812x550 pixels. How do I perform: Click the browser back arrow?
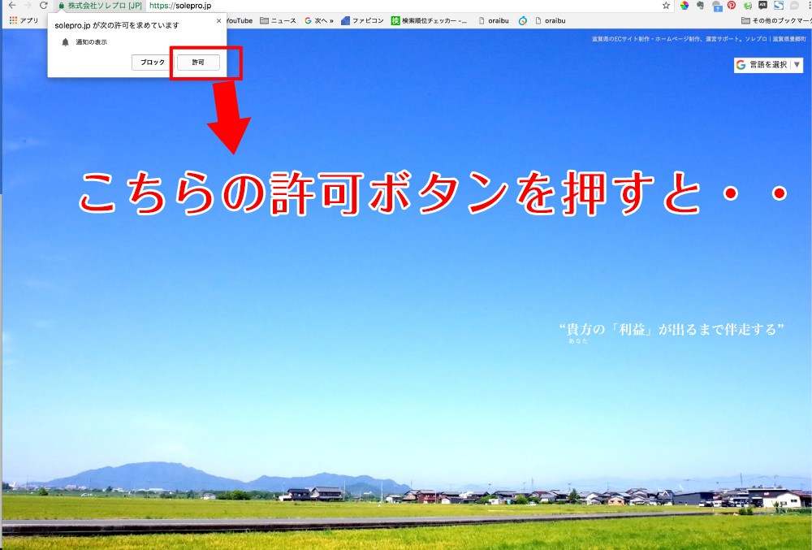11,5
